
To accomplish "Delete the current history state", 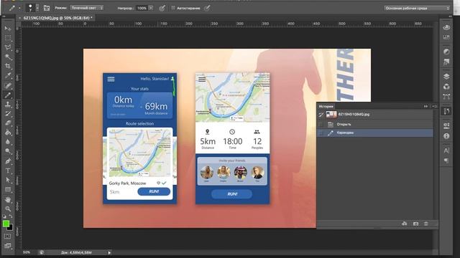I will [x=426, y=224].
